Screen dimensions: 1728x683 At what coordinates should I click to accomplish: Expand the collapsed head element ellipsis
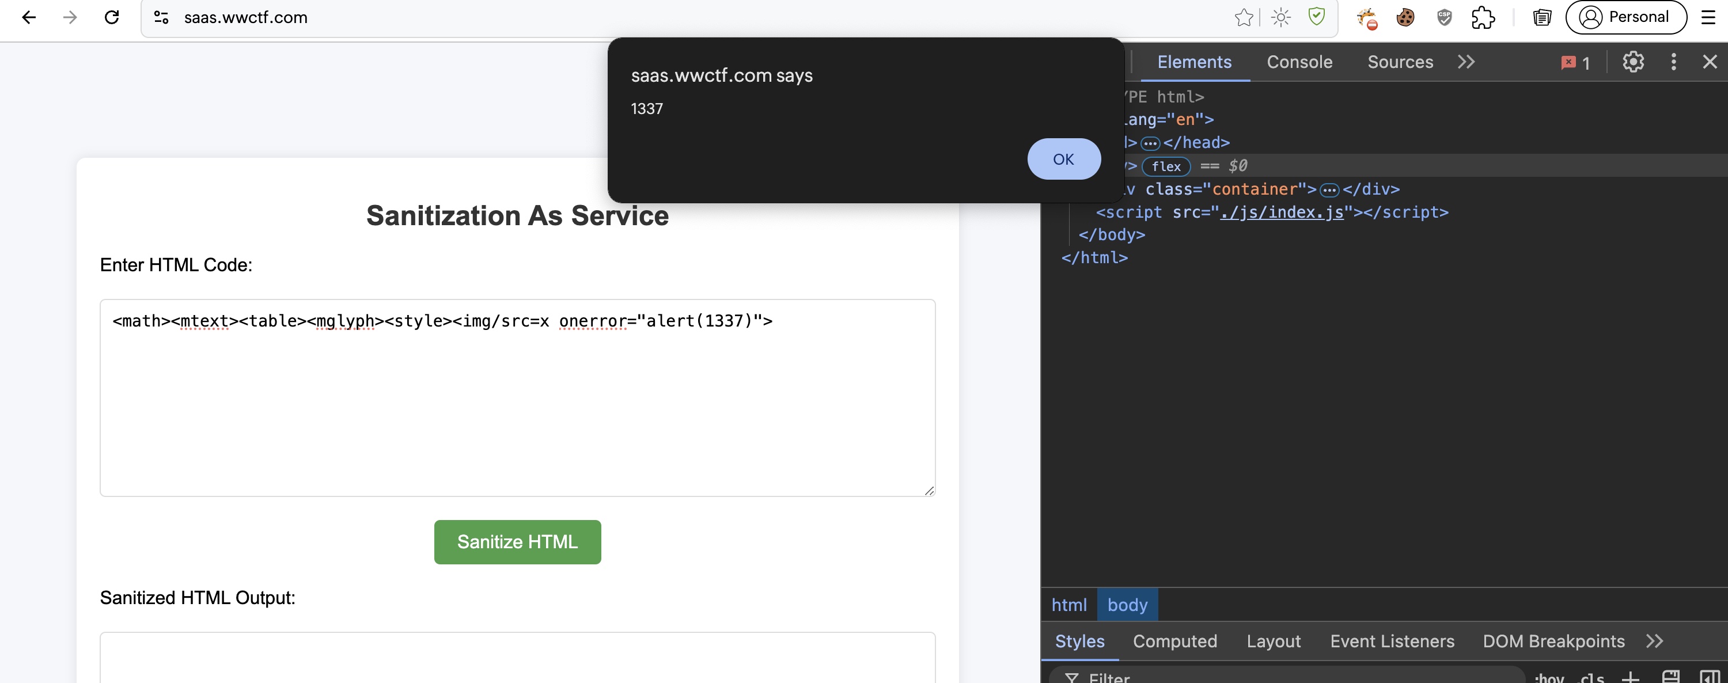click(x=1150, y=143)
